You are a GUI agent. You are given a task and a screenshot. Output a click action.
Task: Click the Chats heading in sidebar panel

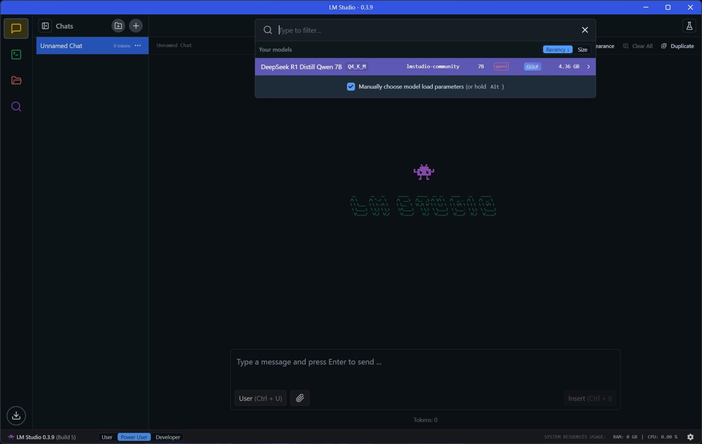(x=64, y=26)
